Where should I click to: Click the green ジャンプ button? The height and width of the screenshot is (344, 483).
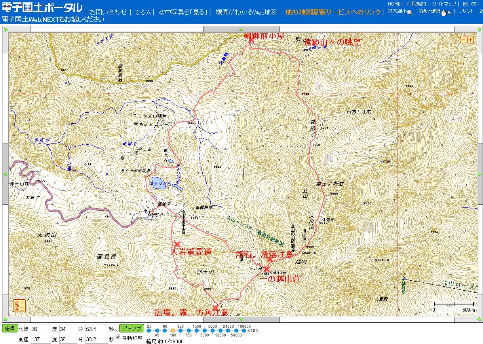(131, 329)
